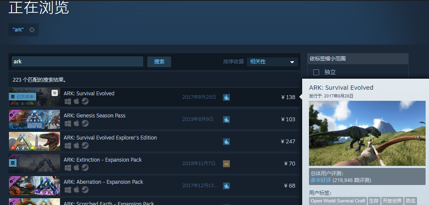Click thumbs-up review icon for Explorer's Edition
Screen dimensions: 429x205
coord(226,142)
